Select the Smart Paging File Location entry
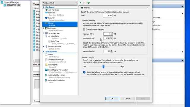 click(x=58, y=70)
